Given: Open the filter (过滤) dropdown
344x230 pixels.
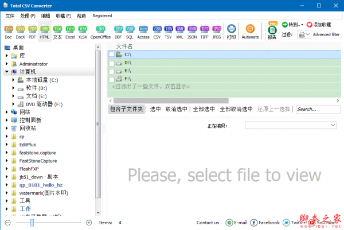Looking at the screenshot, I should [304, 34].
